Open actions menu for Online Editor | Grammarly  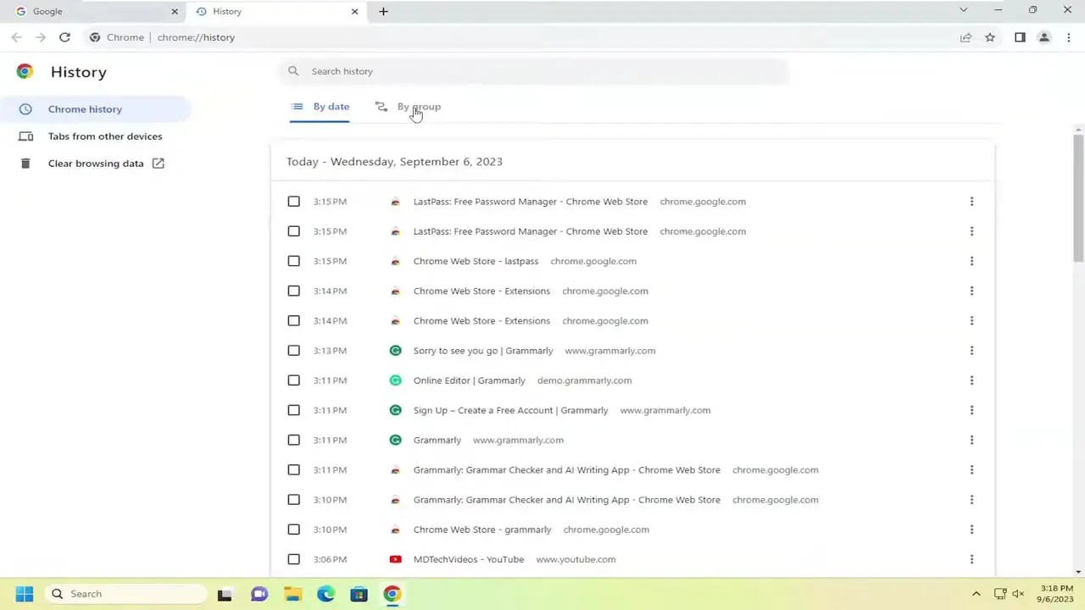pos(971,380)
